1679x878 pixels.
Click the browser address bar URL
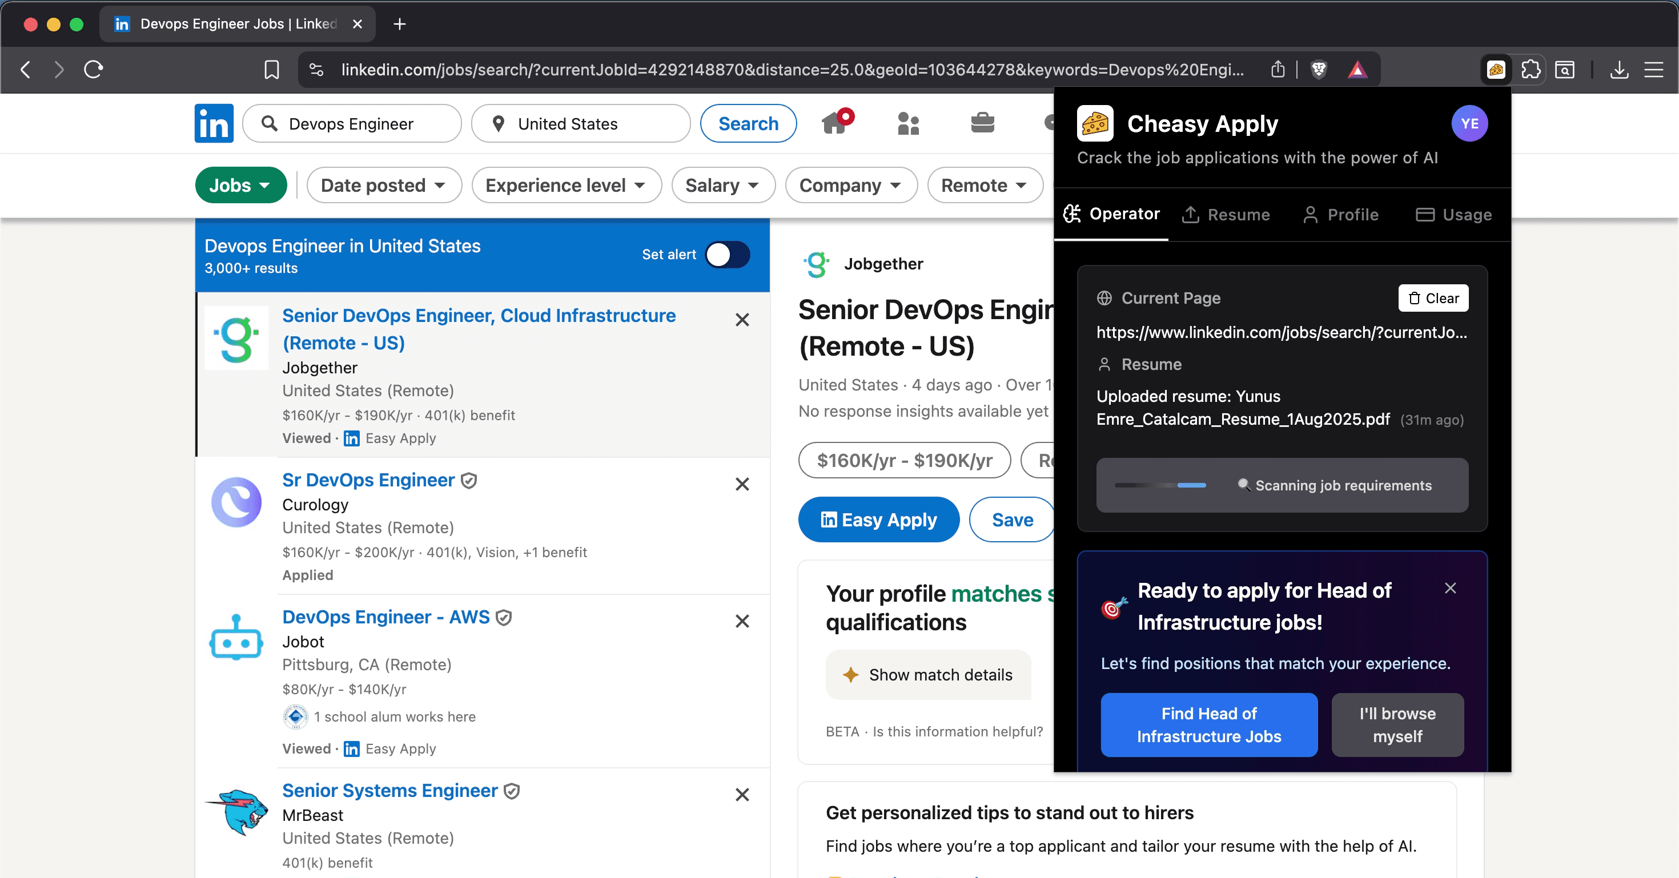pos(792,69)
